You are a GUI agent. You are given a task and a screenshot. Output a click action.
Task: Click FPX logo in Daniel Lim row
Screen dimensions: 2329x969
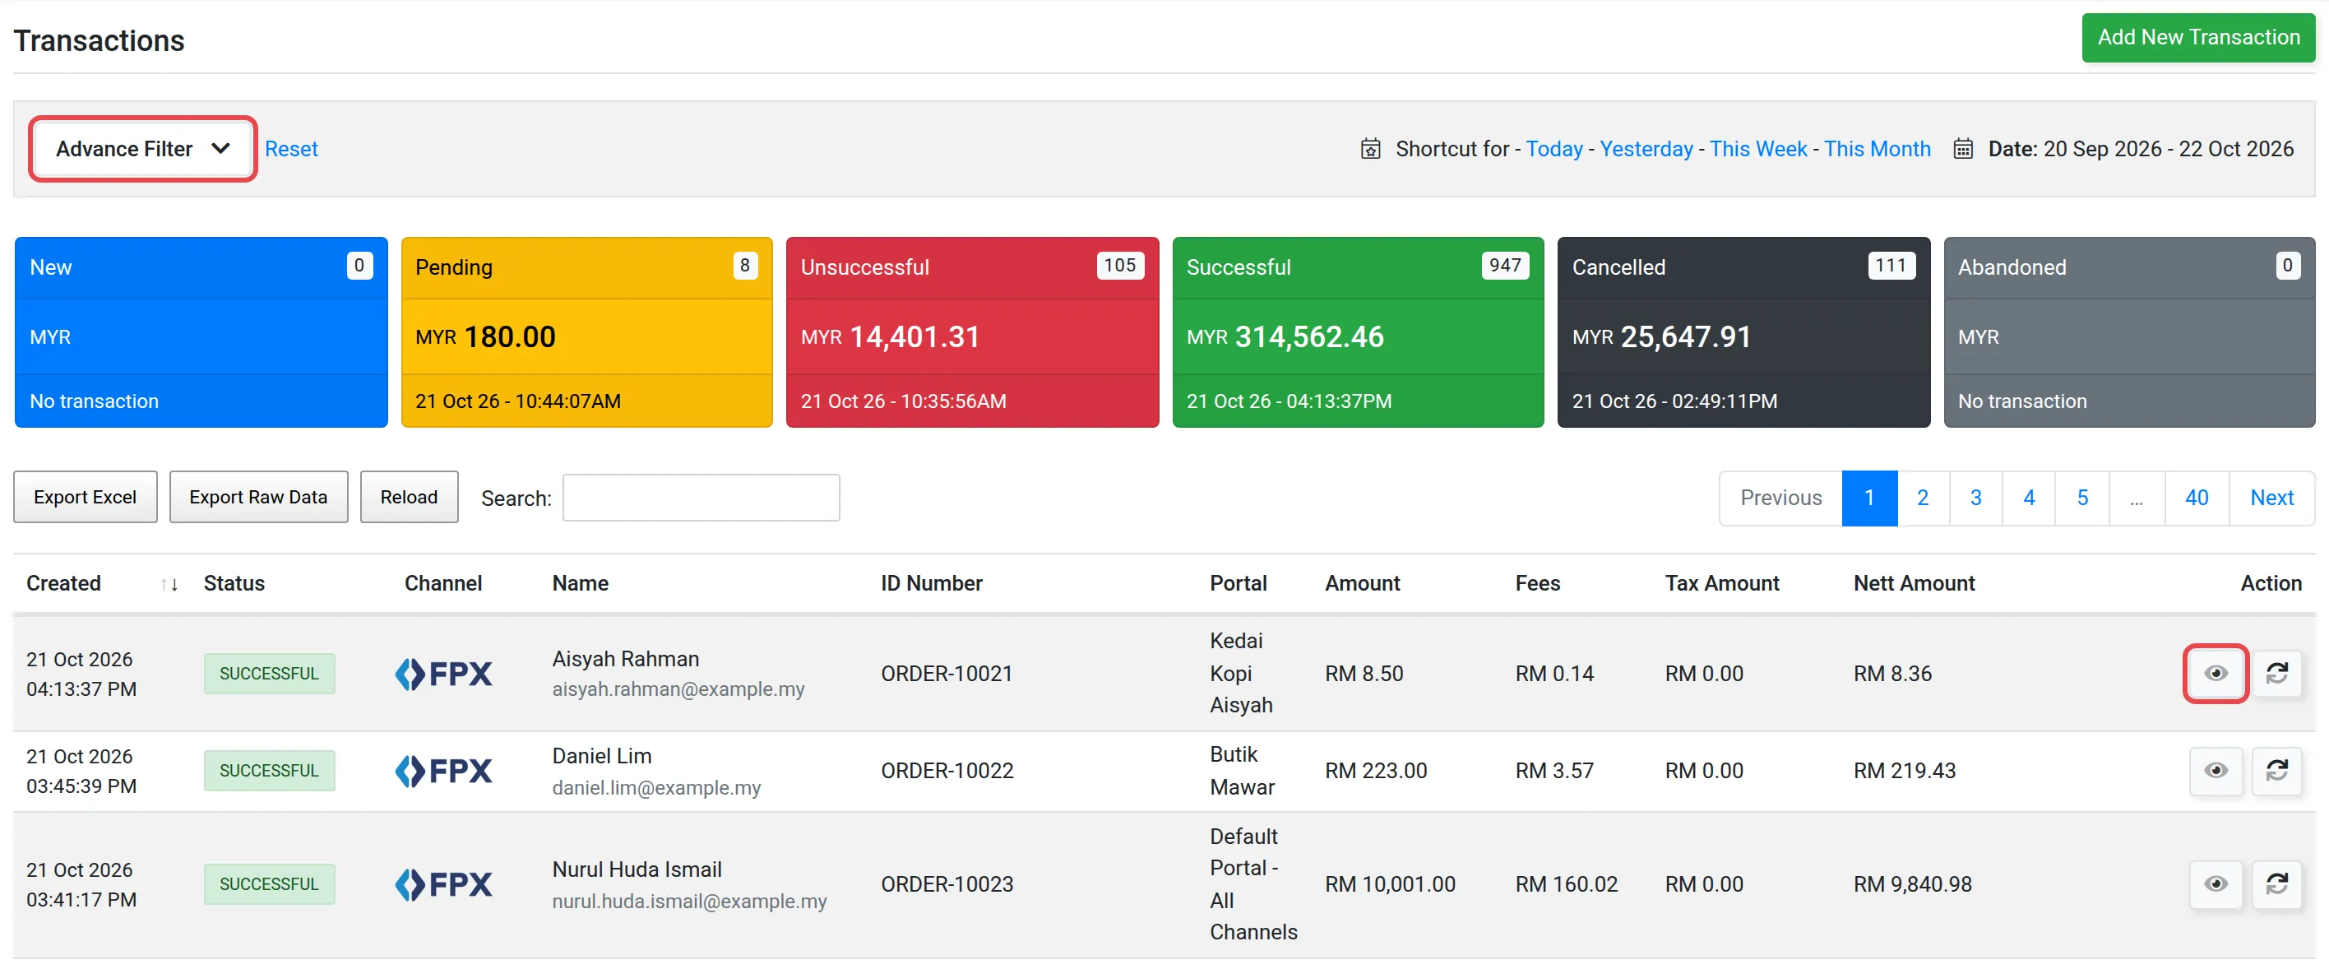[x=443, y=770]
